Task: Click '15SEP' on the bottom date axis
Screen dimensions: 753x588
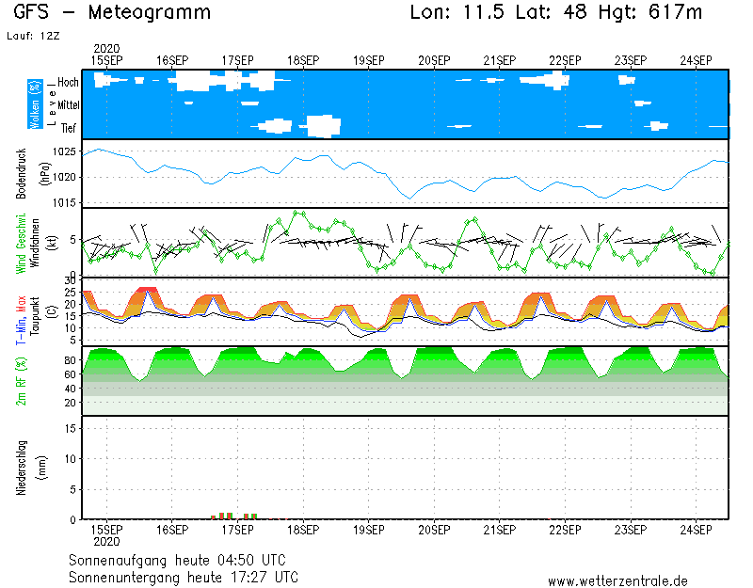Action: click(x=106, y=530)
